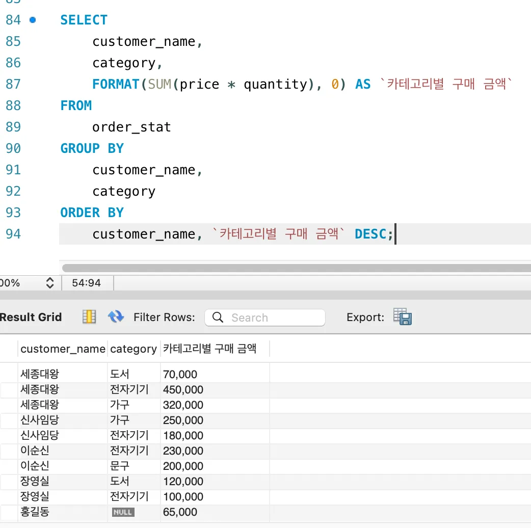The height and width of the screenshot is (528, 531).
Task: Select 신사임당 in the 가구 row
Action: pos(63,420)
